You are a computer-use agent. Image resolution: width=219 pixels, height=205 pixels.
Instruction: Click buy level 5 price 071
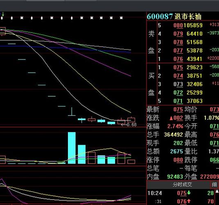178,101
